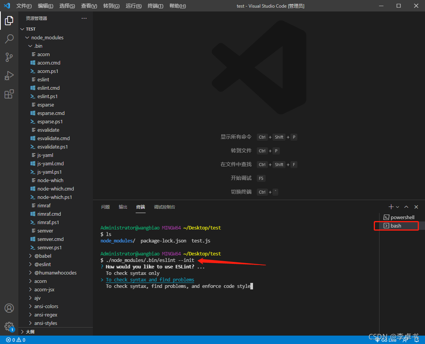Click node_modules/ in the ls output
Screen dimensions: 425x344
118,241
